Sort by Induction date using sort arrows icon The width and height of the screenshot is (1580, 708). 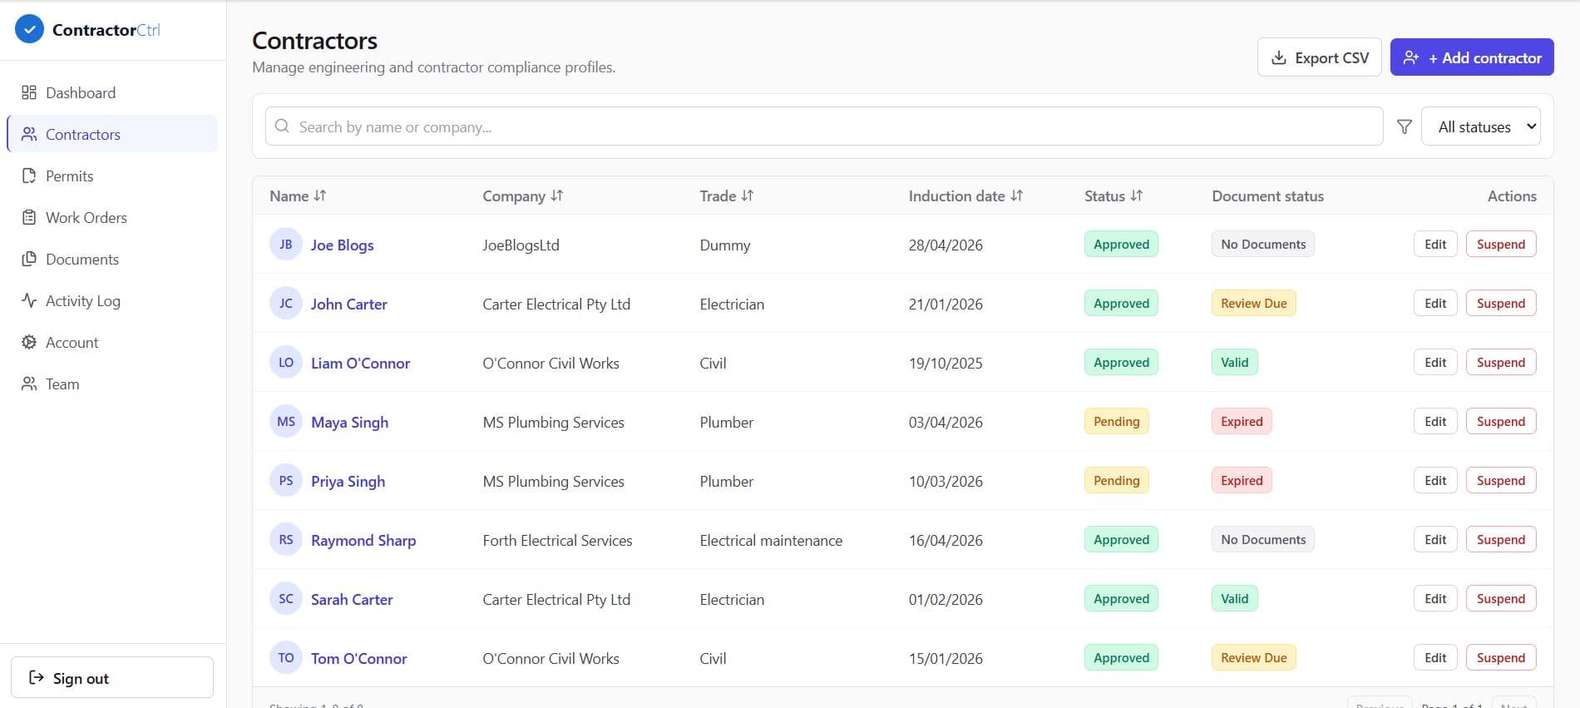[x=1017, y=196]
